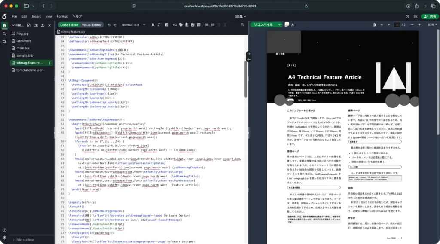Open the View menu
Screen dimensions: 440x244
click(x=49, y=17)
